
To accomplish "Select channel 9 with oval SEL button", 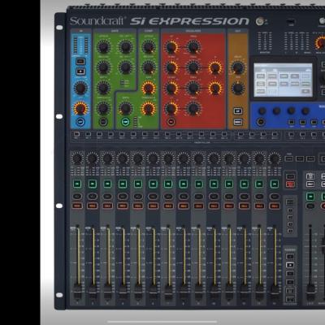I will tap(198, 196).
